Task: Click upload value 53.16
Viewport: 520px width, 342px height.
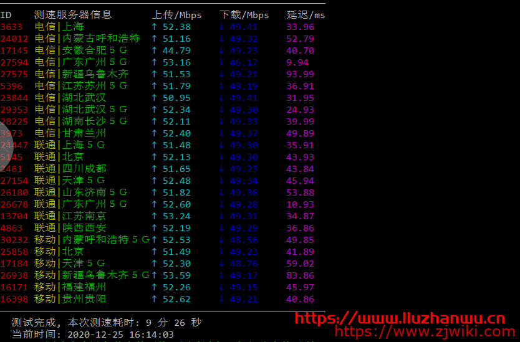Action: point(176,62)
